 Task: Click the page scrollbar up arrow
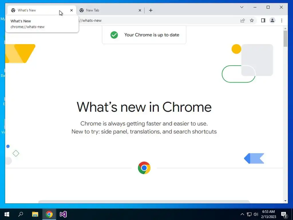coord(285,28)
